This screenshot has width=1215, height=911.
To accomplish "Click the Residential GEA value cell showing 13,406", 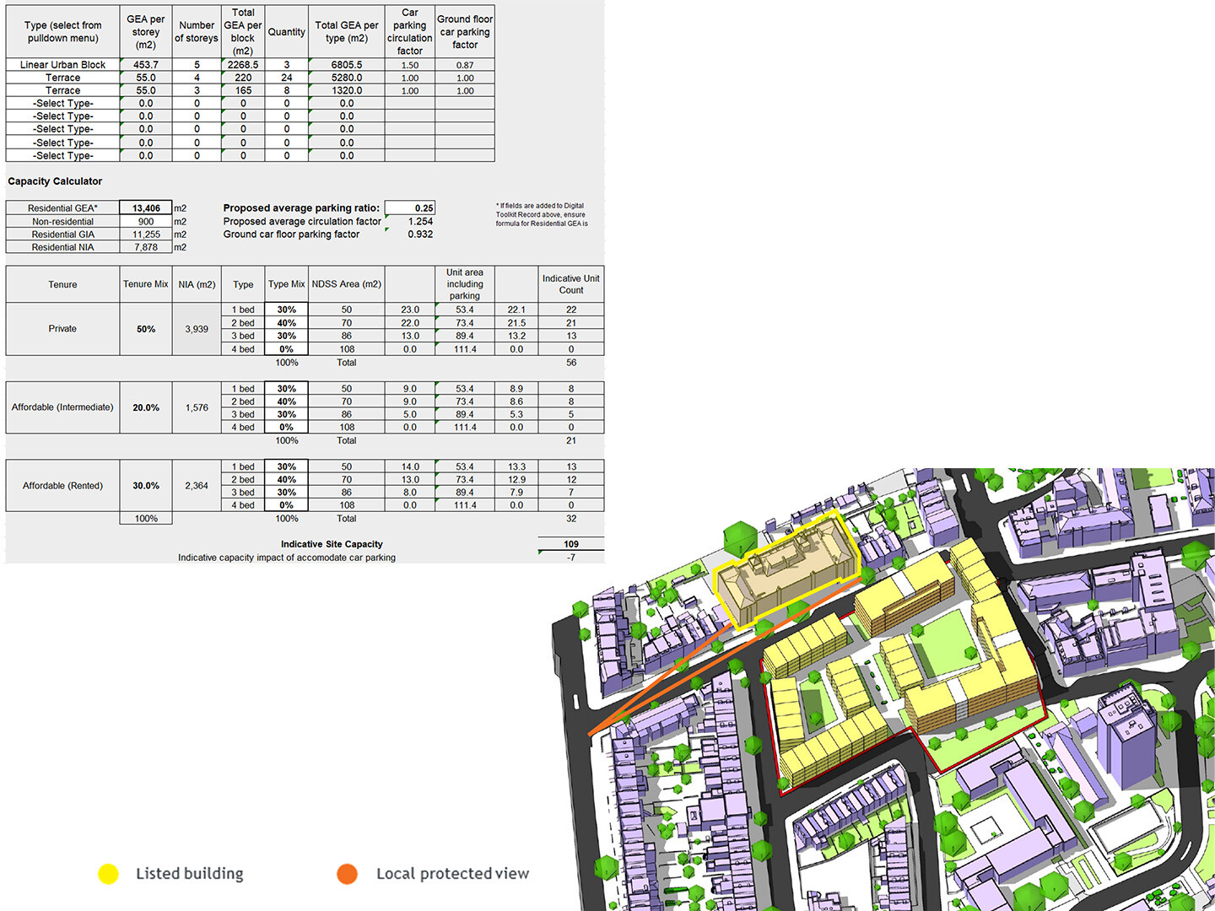I will 145,208.
